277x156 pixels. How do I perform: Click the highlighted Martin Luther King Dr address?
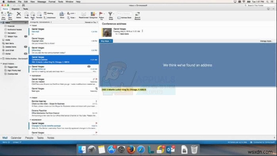[x=124, y=89]
